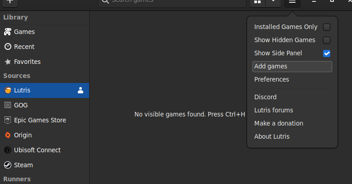Select Favorites in Library sidebar
Image resolution: width=352 pixels, height=184 pixels.
[x=44, y=62]
